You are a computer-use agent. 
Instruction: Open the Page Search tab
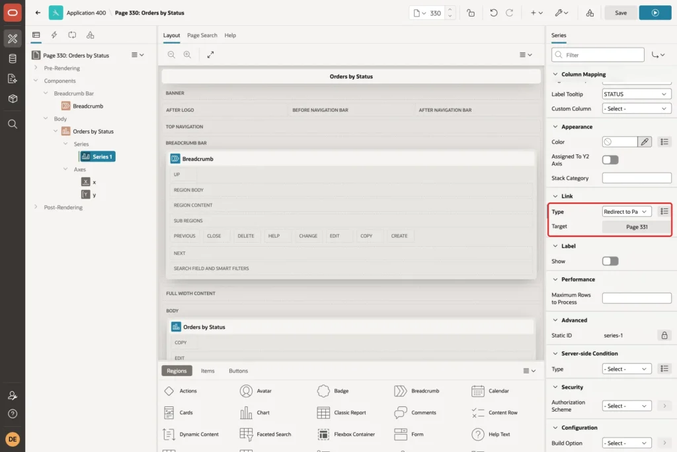[x=202, y=36]
